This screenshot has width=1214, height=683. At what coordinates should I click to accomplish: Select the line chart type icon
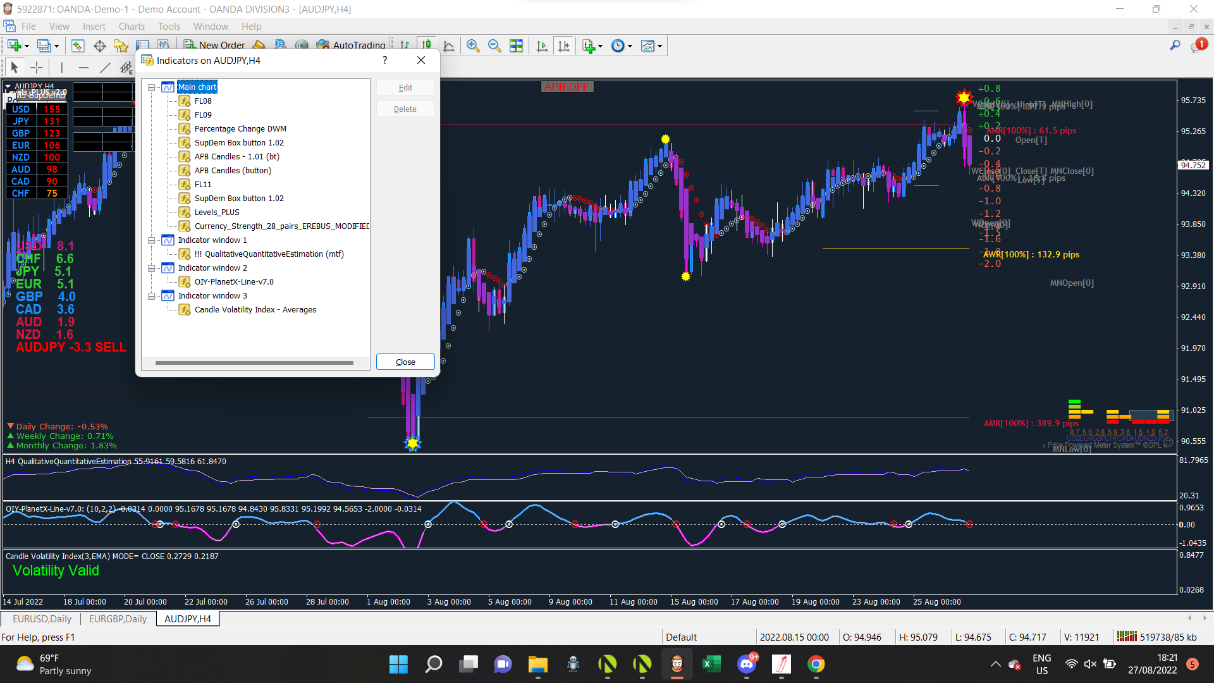click(449, 46)
